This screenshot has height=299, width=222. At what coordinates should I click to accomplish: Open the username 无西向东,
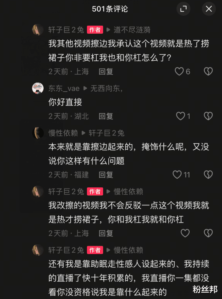[106, 88]
